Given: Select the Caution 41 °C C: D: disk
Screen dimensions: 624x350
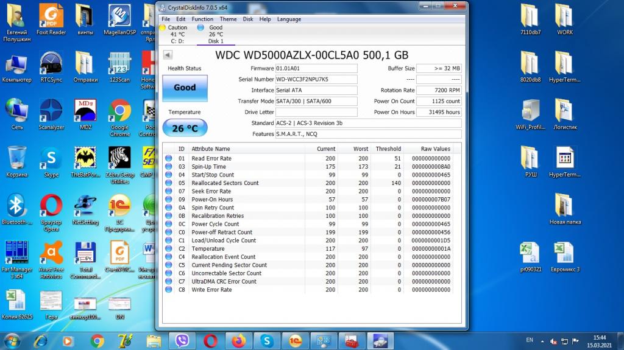Looking at the screenshot, I should [x=174, y=34].
